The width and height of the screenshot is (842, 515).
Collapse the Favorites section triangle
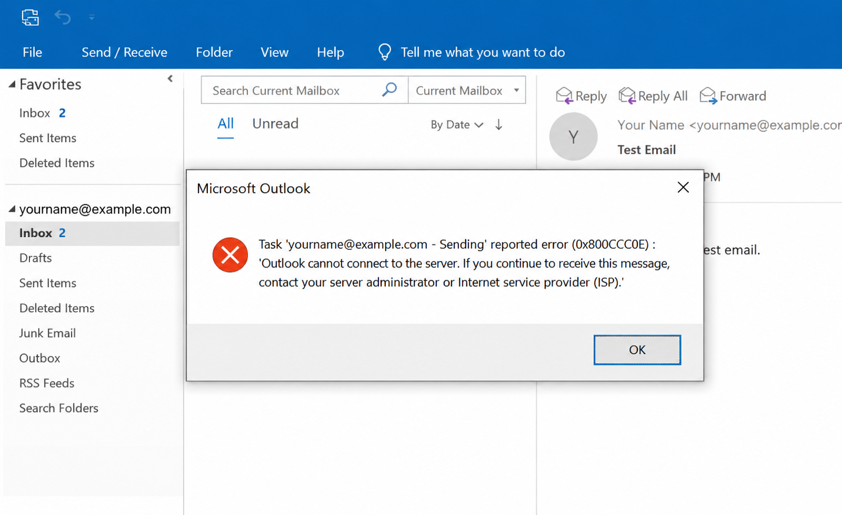12,85
